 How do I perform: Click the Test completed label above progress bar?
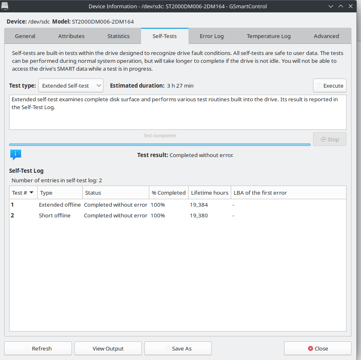click(160, 136)
